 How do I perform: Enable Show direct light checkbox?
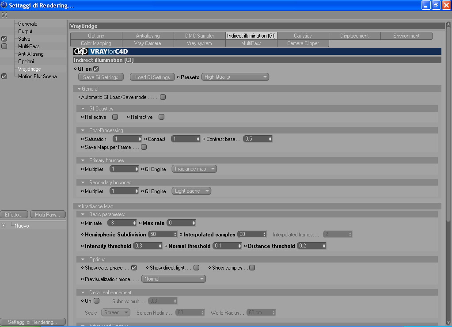click(196, 268)
